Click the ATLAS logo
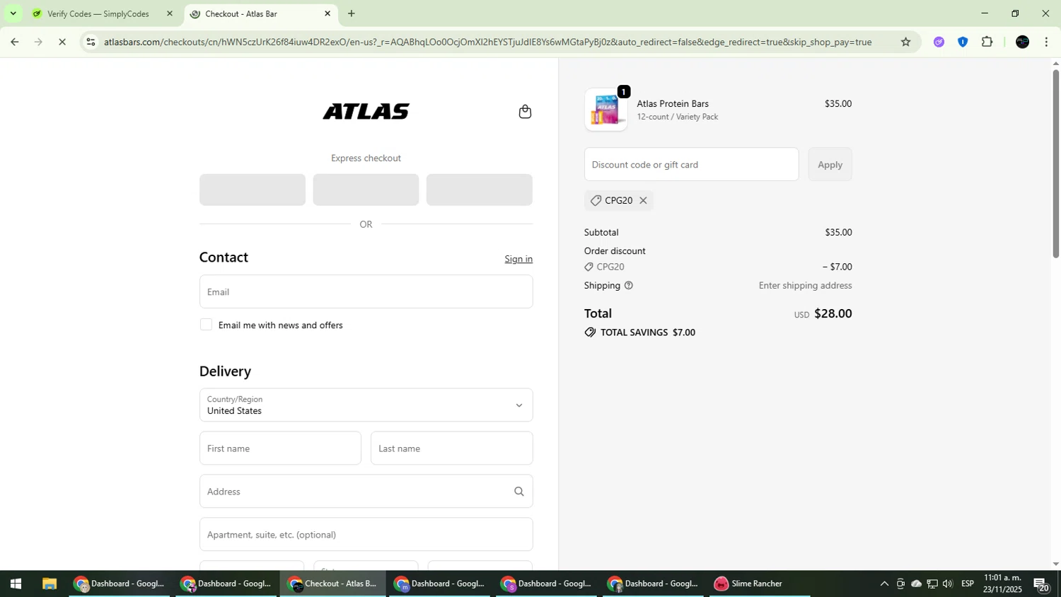The image size is (1061, 597). pos(366,112)
